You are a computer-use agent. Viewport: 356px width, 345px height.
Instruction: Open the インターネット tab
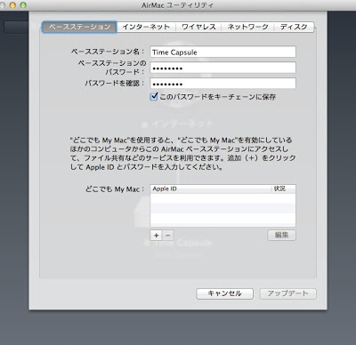tap(146, 27)
